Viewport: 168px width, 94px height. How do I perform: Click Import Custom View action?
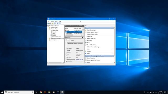pos(92,34)
